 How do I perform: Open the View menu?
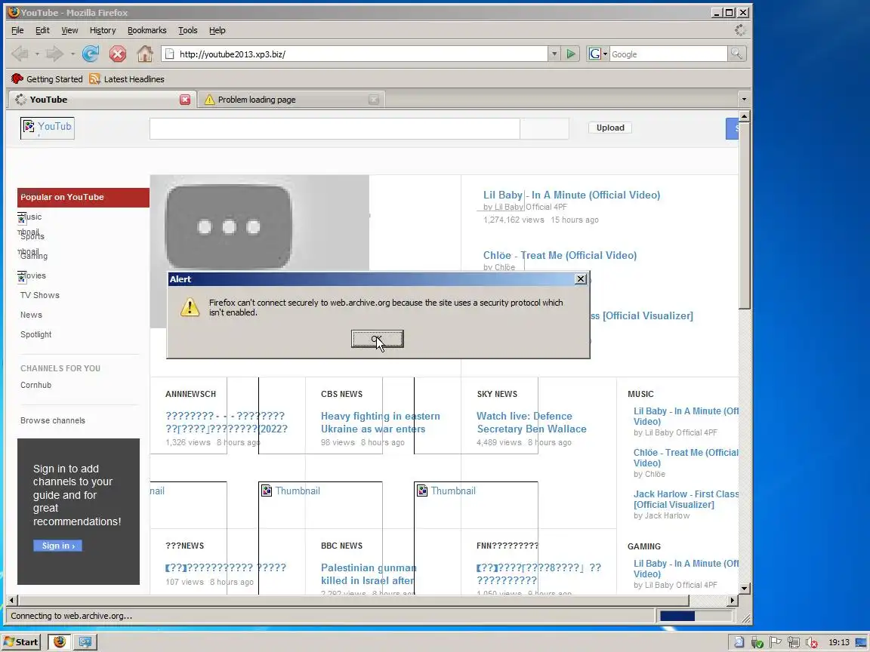(69, 30)
